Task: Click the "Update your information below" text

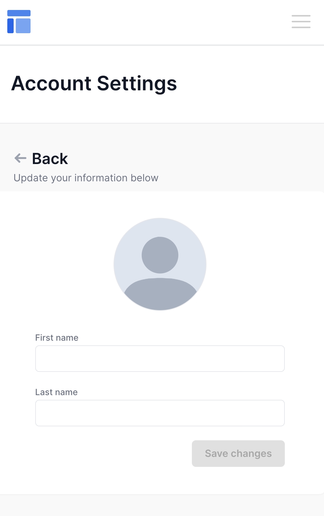Action: pos(86,178)
